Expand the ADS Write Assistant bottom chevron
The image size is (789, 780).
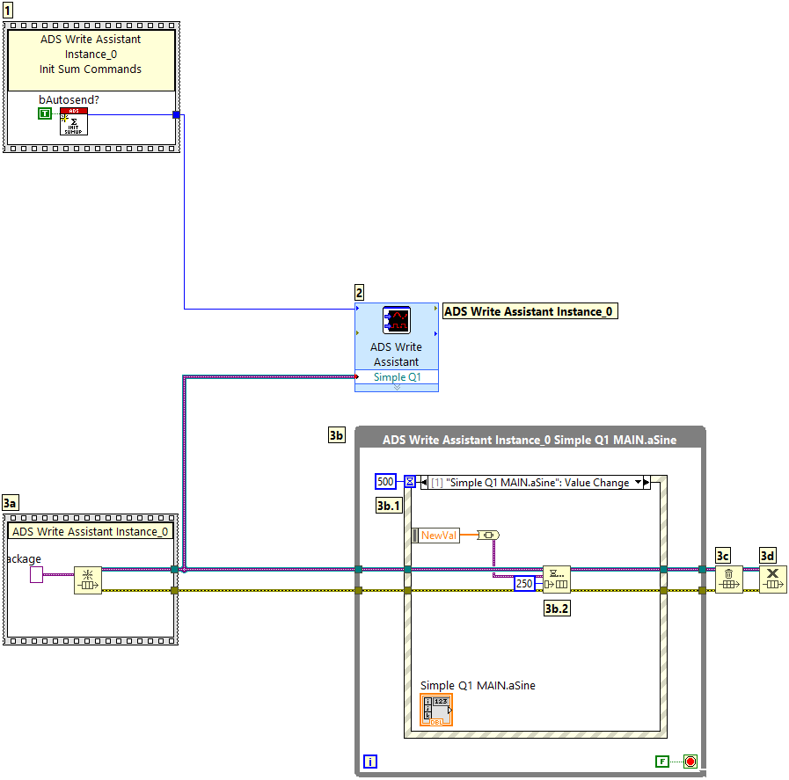pos(396,387)
